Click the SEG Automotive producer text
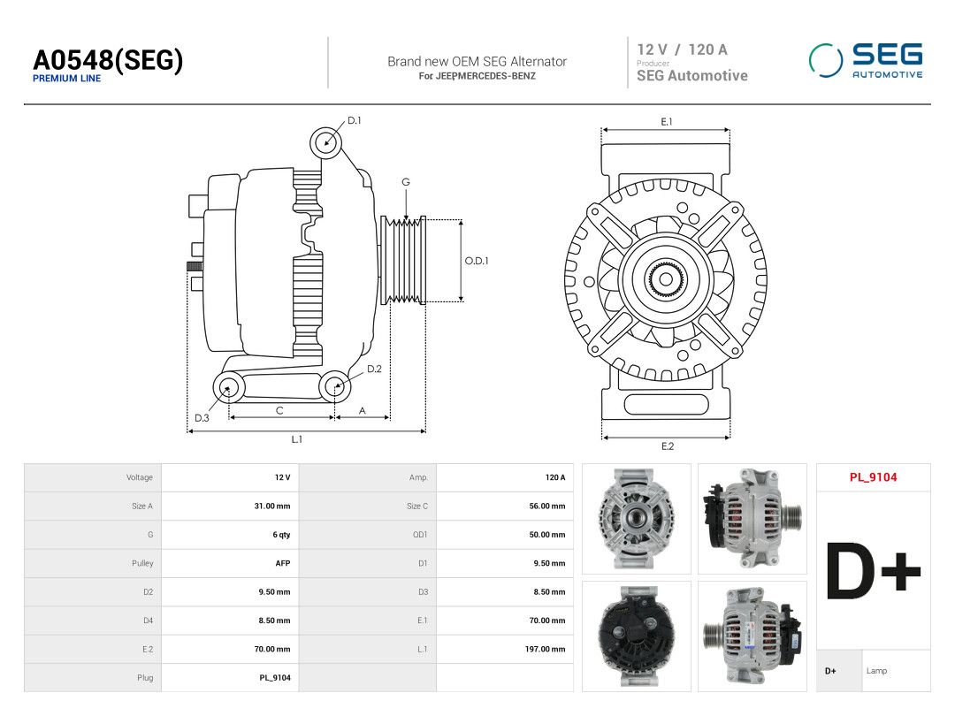955x716 pixels. click(x=691, y=75)
